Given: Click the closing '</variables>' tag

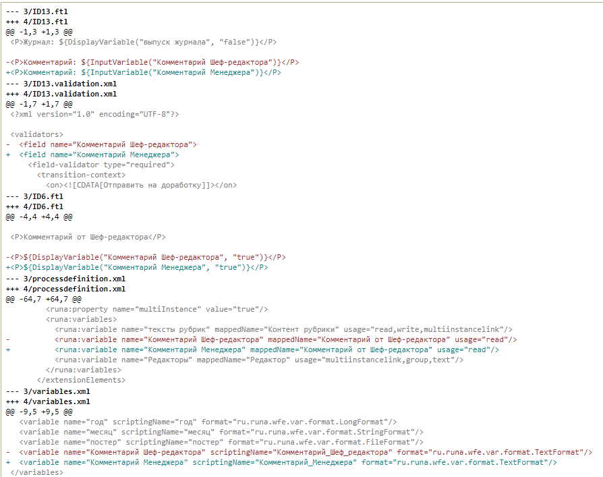Looking at the screenshot, I should pos(37,472).
